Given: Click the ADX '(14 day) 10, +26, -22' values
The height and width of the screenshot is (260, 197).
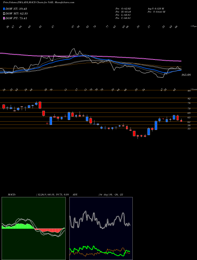Looking at the screenshot, I should (x=111, y=195).
